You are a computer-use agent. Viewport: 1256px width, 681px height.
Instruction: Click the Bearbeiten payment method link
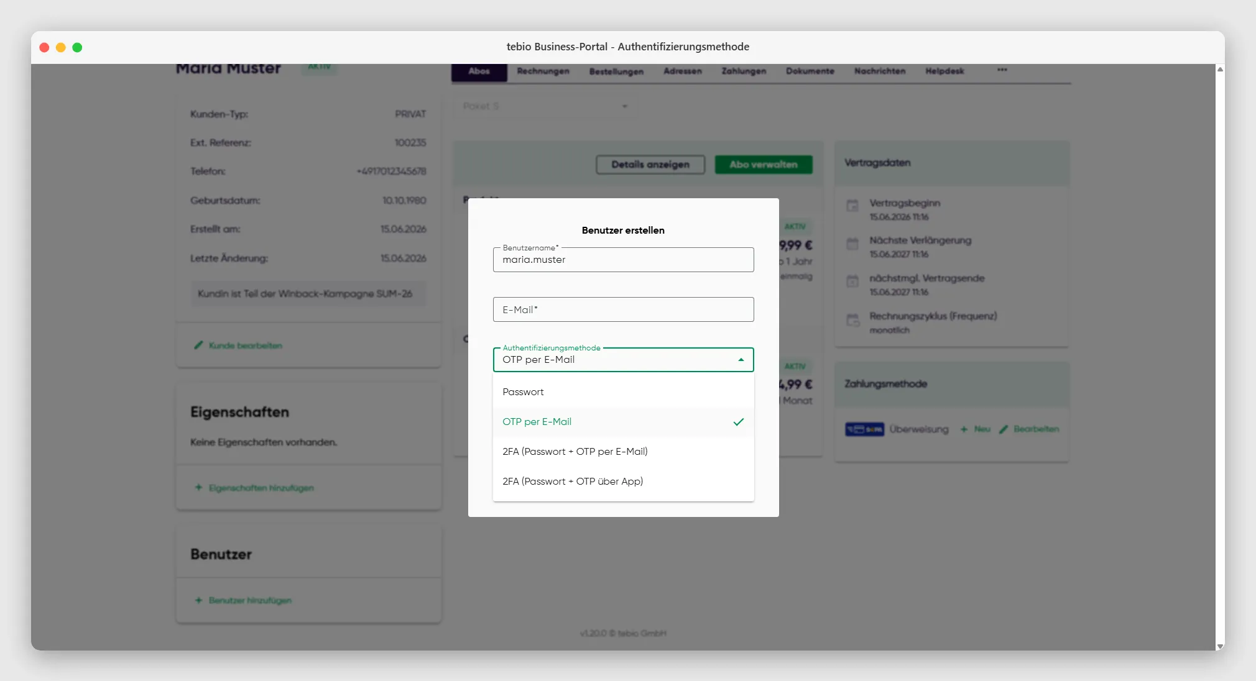point(1036,429)
